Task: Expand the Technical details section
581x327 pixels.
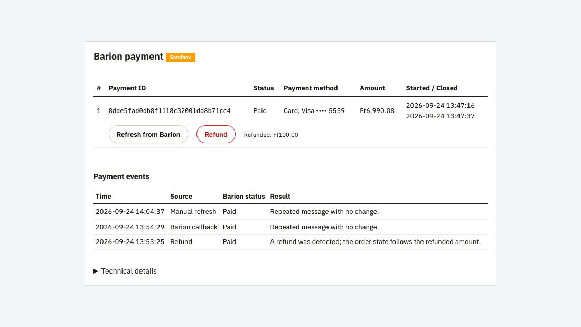Action: point(125,271)
